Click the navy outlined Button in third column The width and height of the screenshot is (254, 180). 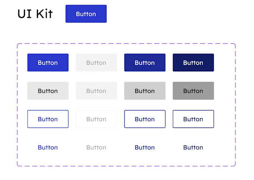tap(145, 119)
